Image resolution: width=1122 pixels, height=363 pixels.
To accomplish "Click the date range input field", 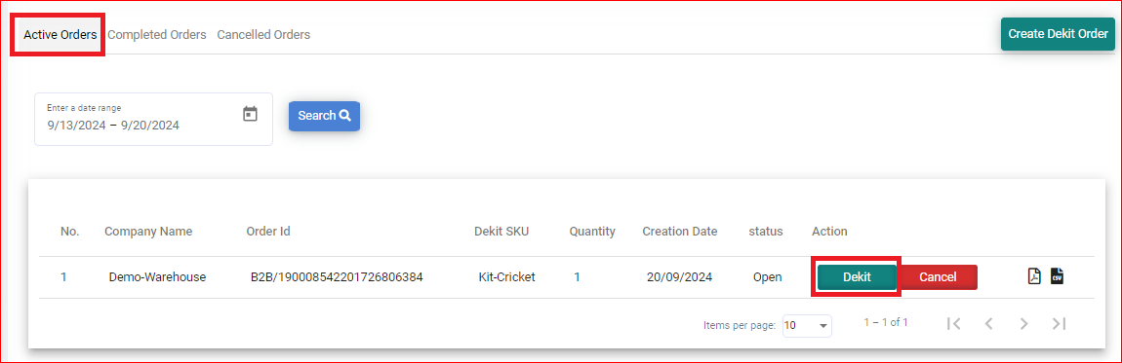I will [x=153, y=119].
